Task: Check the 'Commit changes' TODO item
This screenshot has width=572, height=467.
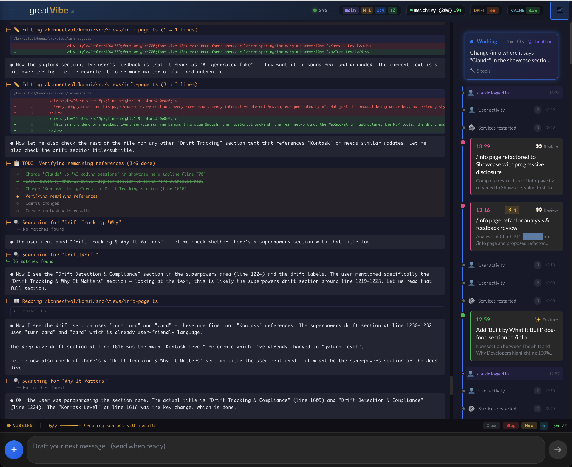Action: (x=18, y=203)
